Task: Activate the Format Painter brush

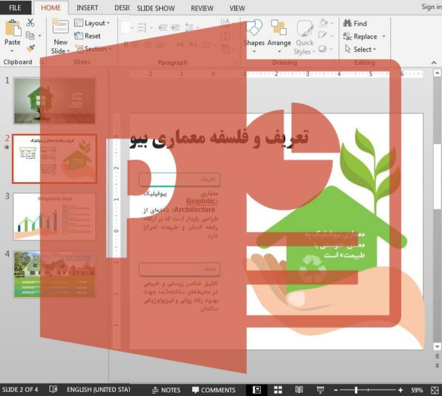Action: pos(30,48)
